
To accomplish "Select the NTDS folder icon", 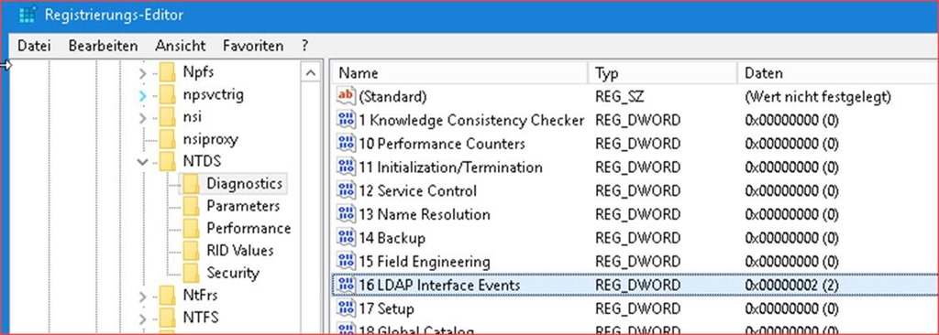I will pyautogui.click(x=168, y=161).
